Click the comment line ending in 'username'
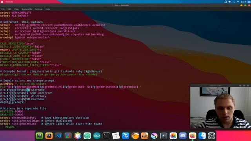251x141 pixels. pos(22,90)
